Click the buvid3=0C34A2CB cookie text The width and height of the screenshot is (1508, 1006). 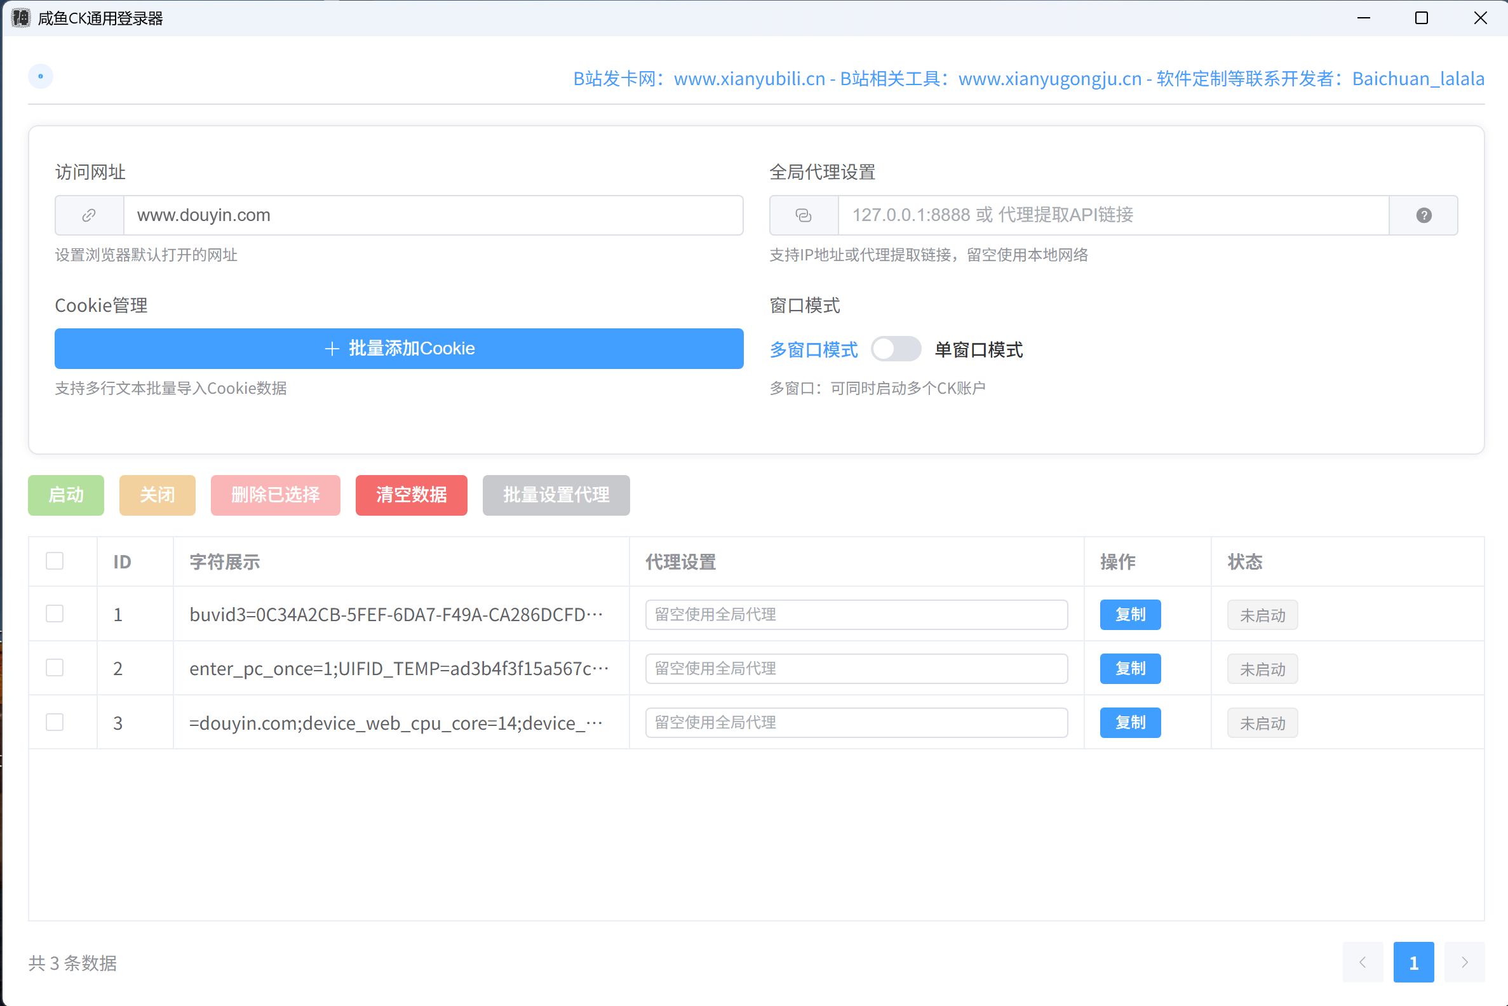[396, 615]
